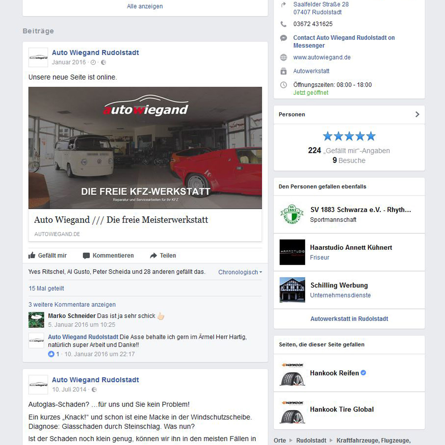The width and height of the screenshot is (445, 445).
Task: Click the thumbs-up Gefällt mir icon
Action: point(32,255)
